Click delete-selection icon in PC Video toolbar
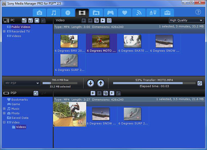Screen dimensions: 207x150 96,20
